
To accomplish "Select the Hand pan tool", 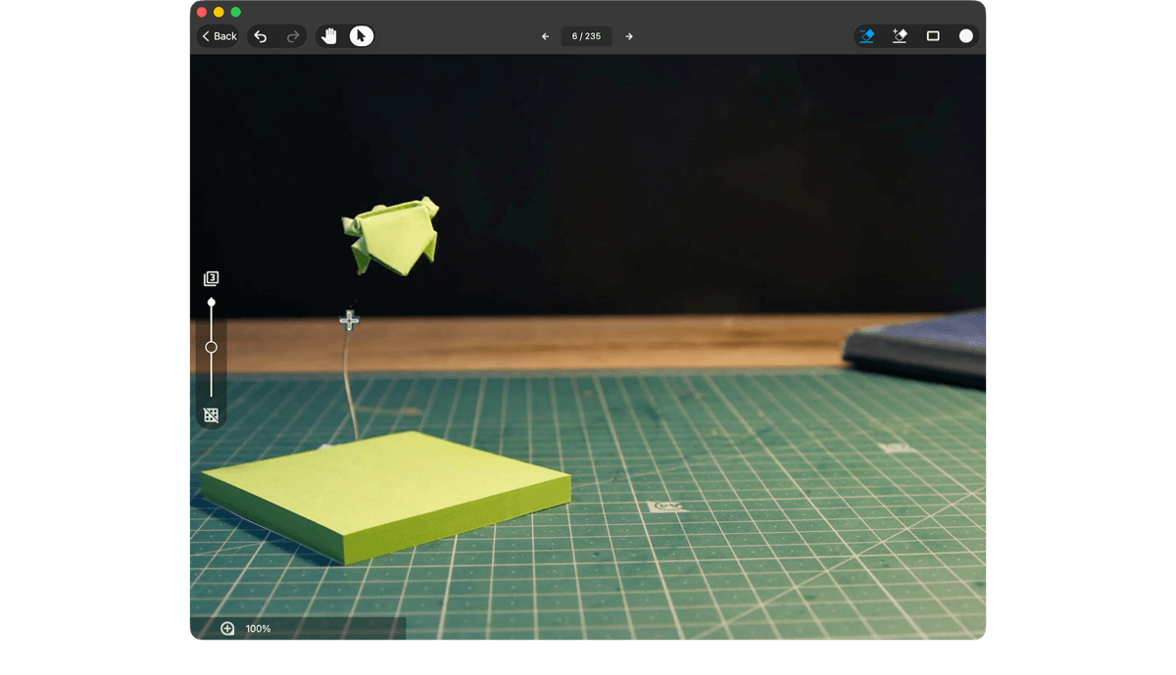I will (328, 35).
